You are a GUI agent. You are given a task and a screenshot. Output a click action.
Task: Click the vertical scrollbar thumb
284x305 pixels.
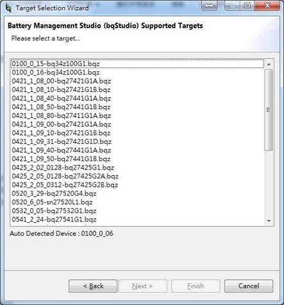click(x=269, y=110)
